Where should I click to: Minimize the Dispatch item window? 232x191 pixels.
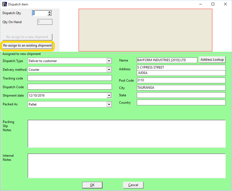(x=201, y=4)
